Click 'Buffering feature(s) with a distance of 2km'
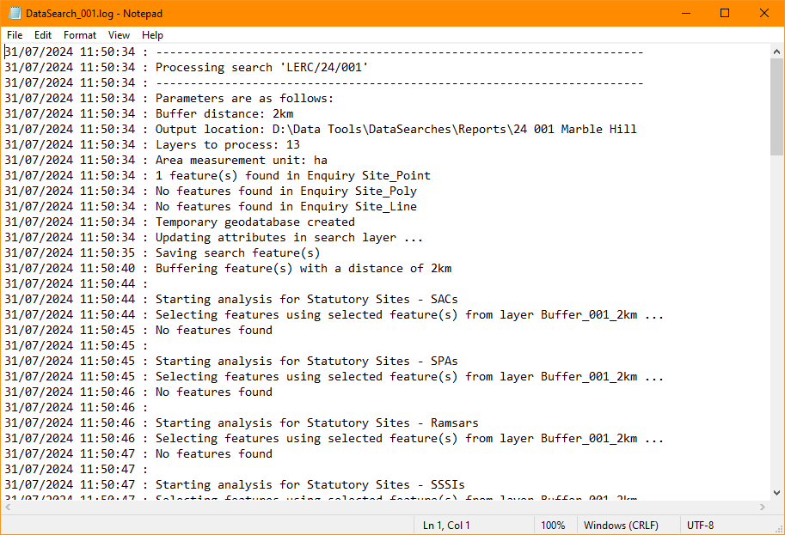785x535 pixels. point(304,269)
